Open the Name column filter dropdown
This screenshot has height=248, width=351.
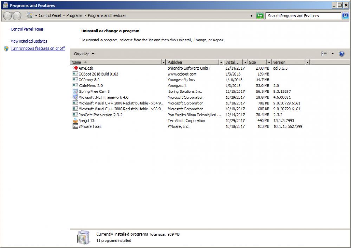[163, 62]
